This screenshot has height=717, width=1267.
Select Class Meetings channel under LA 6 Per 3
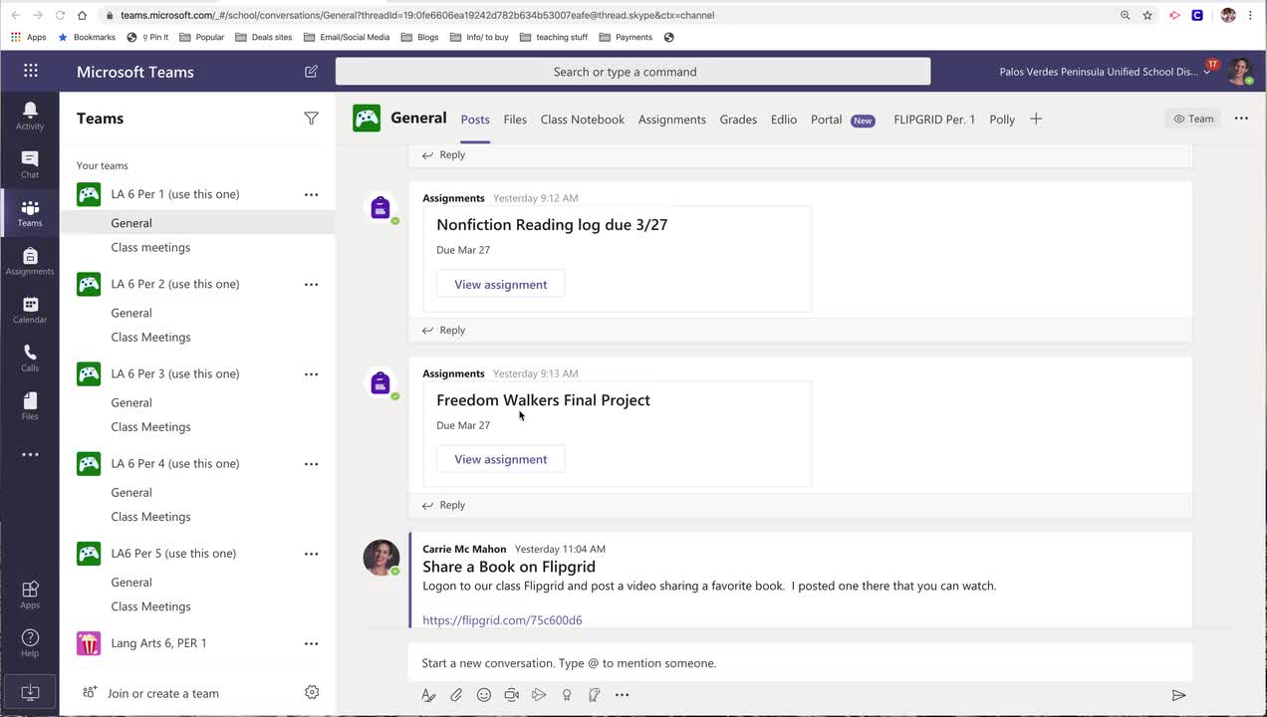[x=150, y=427]
